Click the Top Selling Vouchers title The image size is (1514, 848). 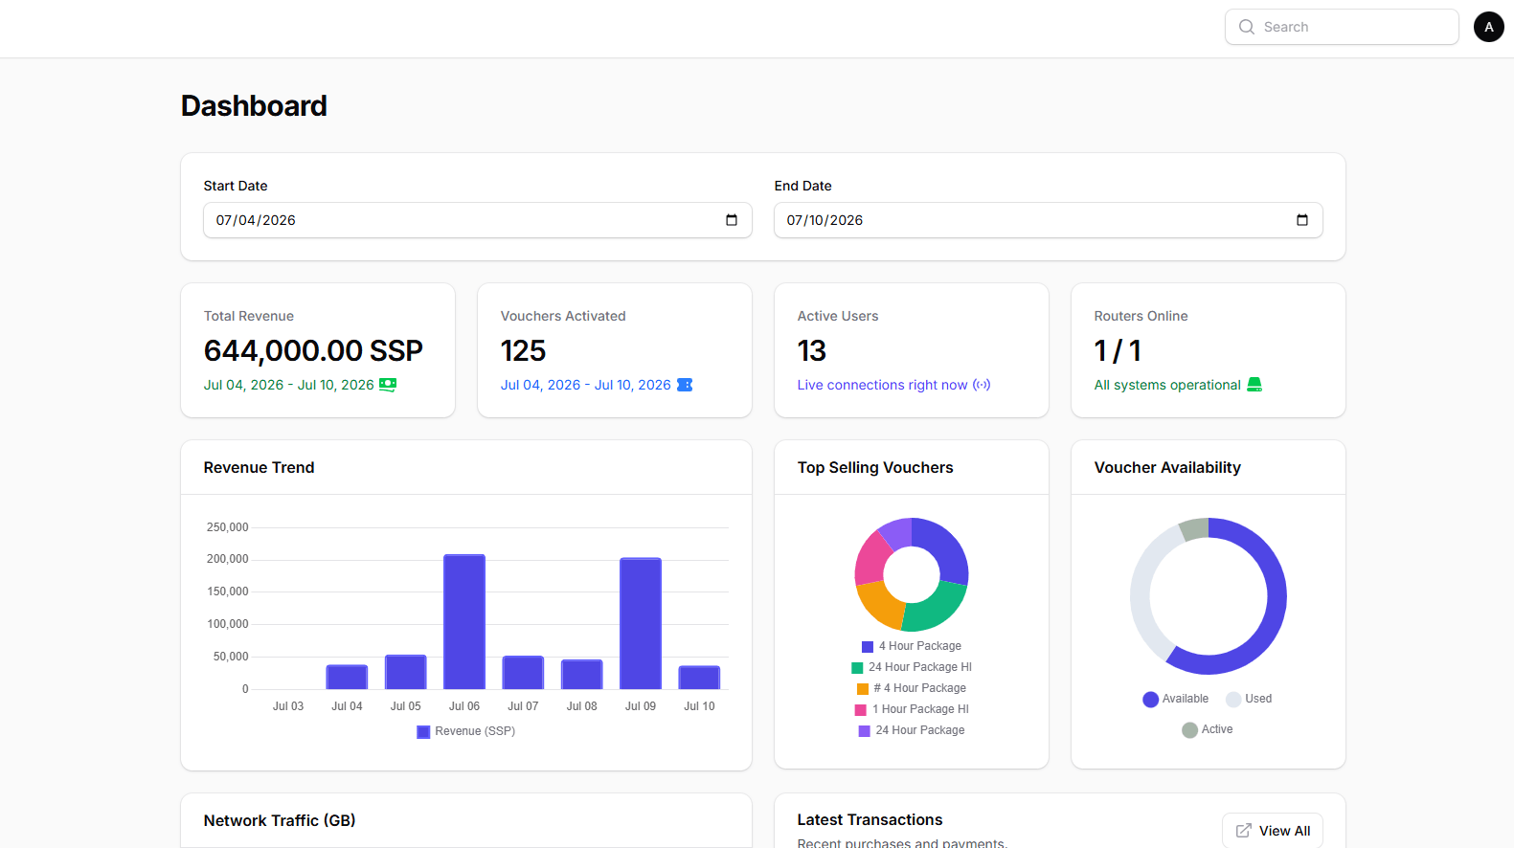875,468
